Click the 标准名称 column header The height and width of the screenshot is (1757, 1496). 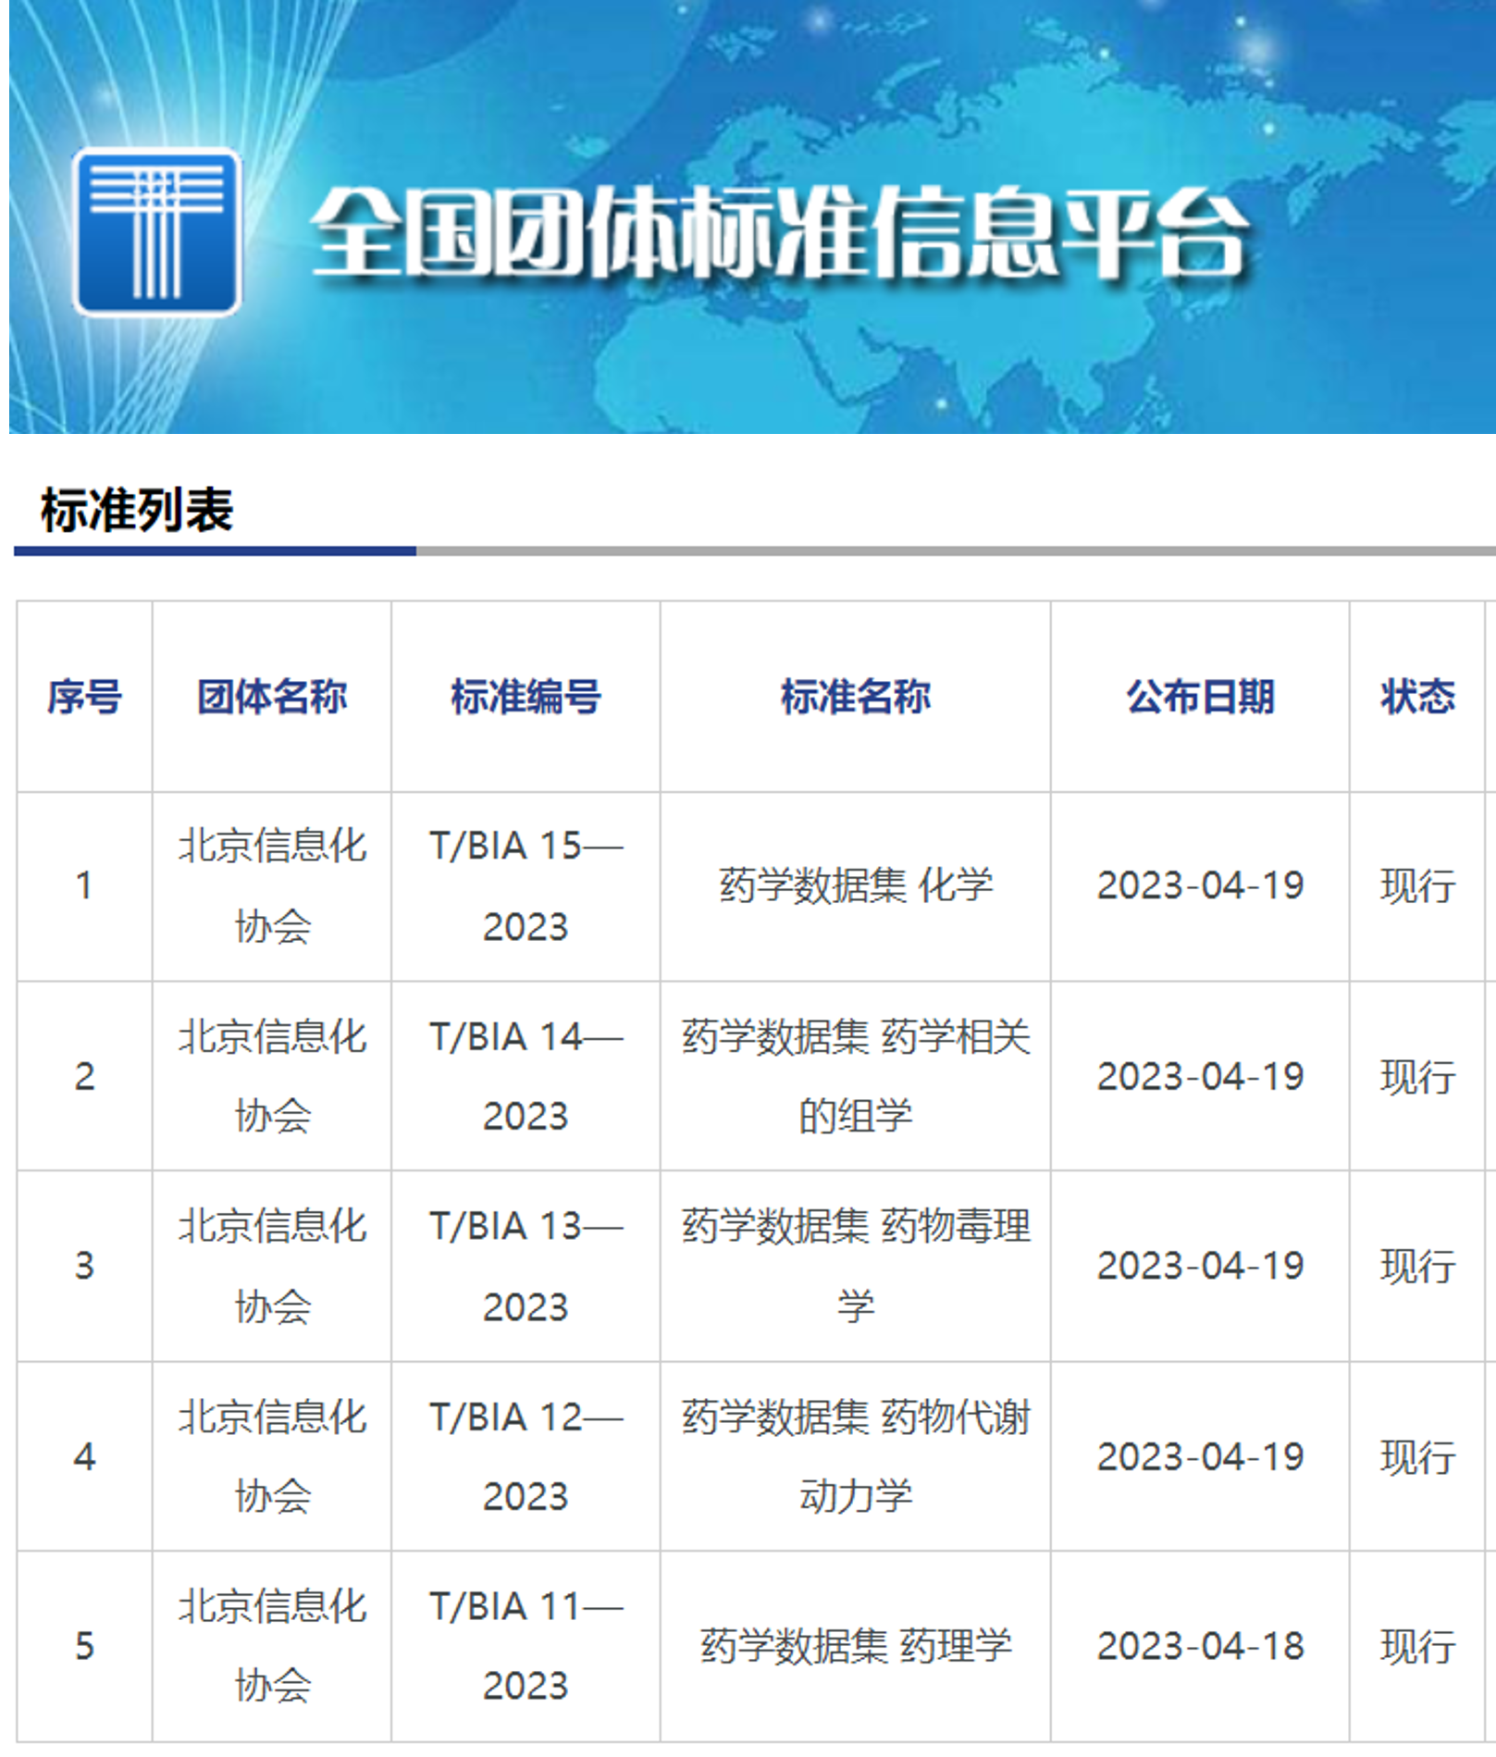[x=856, y=697]
